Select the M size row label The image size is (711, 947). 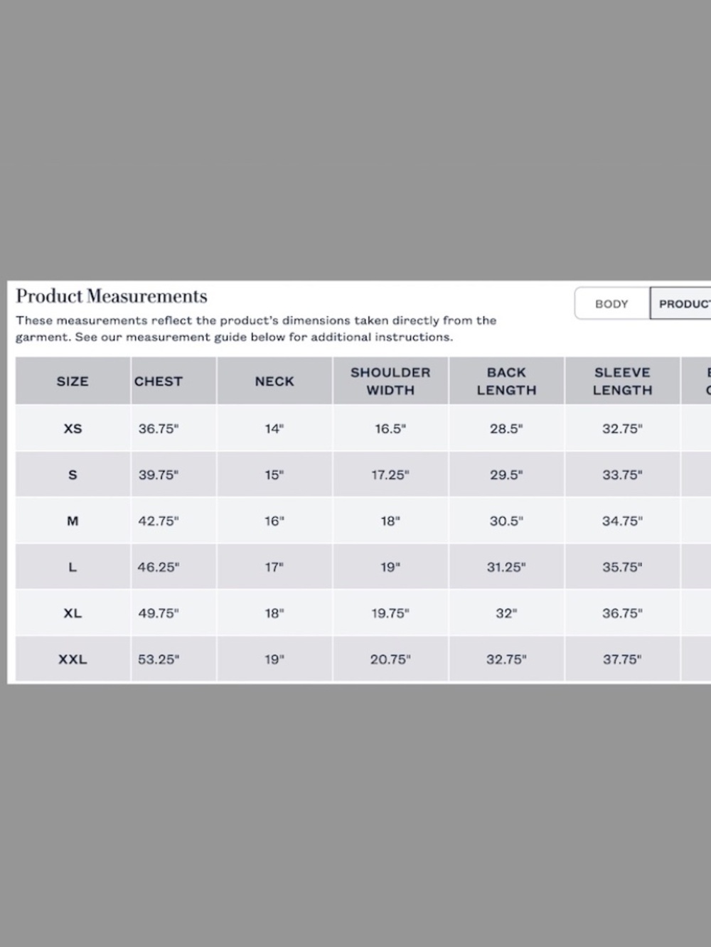[x=73, y=521]
